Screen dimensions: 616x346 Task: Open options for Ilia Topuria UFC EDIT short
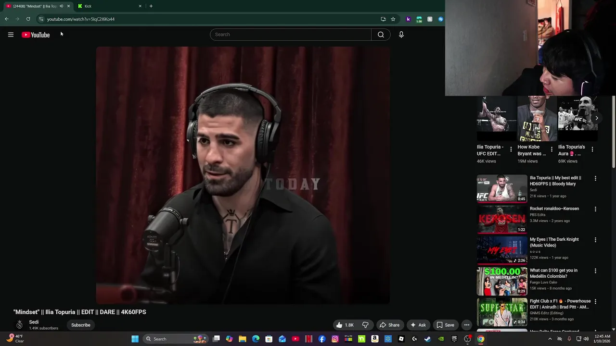click(x=511, y=149)
